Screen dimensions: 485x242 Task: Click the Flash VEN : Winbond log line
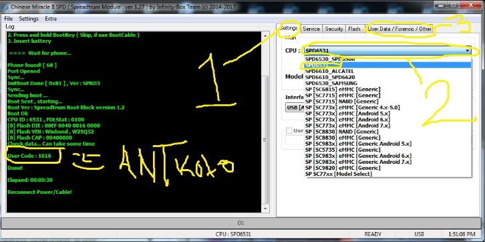[50, 132]
